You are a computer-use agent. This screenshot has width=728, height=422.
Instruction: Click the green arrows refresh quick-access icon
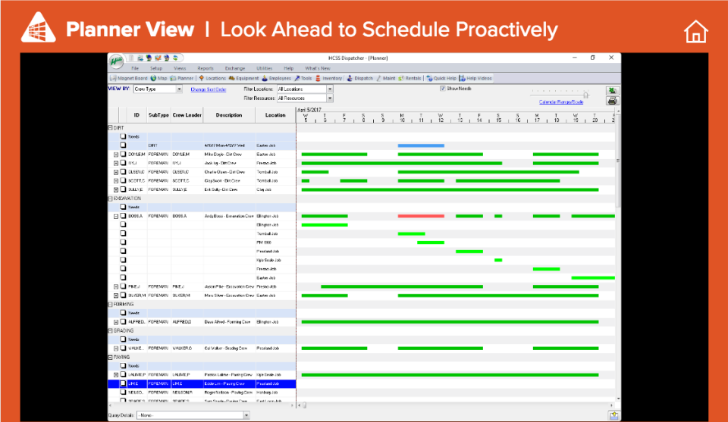click(175, 58)
